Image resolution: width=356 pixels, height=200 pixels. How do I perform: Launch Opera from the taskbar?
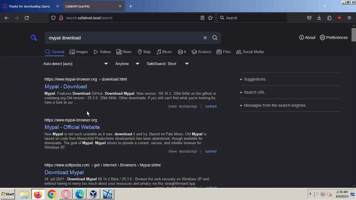[x=66, y=194]
